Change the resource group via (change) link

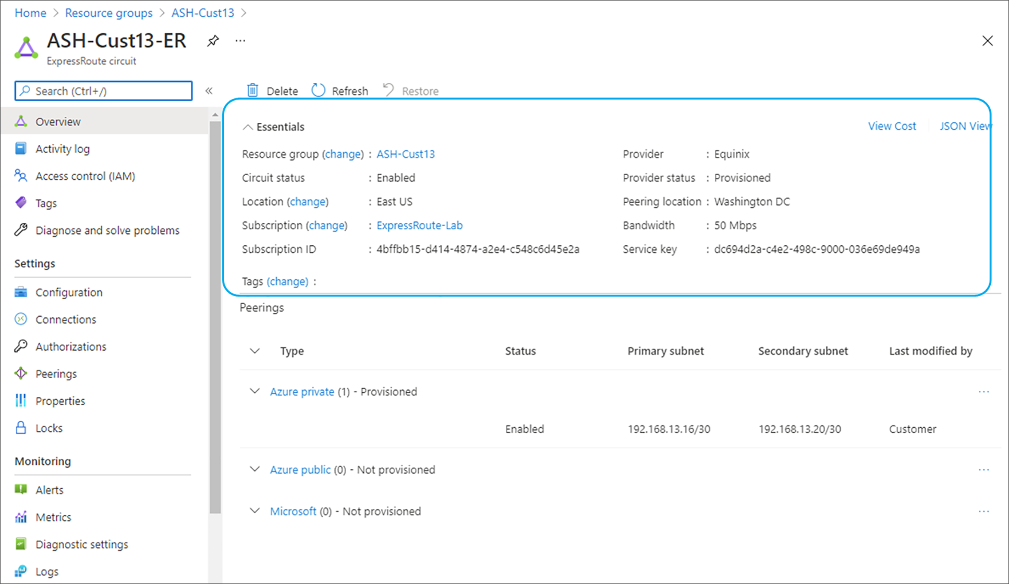coord(343,154)
